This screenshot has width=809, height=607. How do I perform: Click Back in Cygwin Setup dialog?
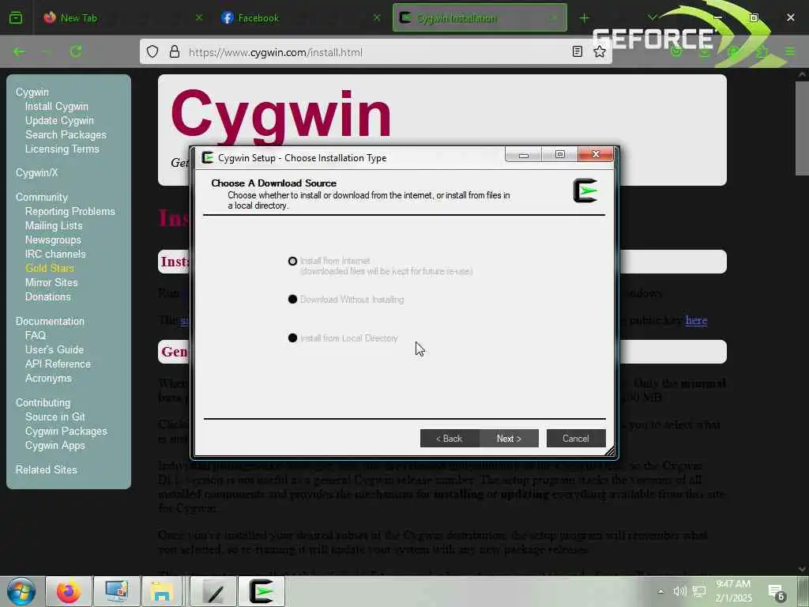(450, 438)
